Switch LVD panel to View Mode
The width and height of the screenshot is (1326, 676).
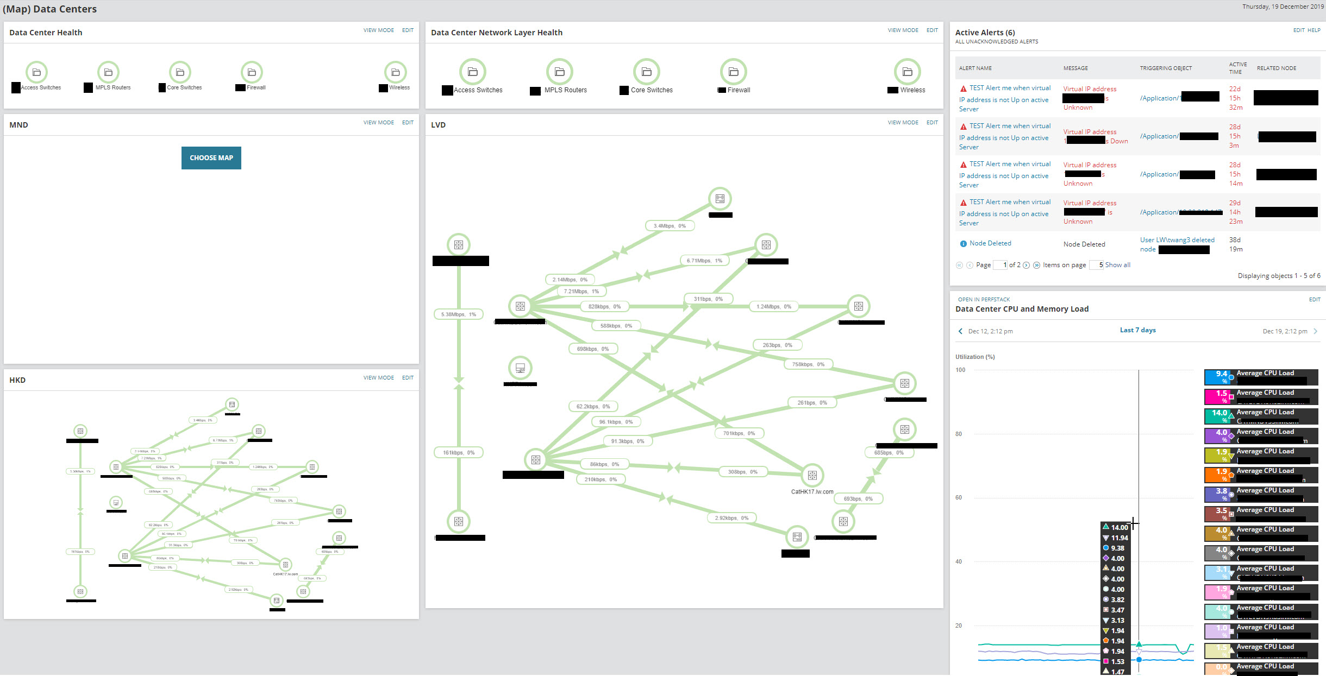903,123
